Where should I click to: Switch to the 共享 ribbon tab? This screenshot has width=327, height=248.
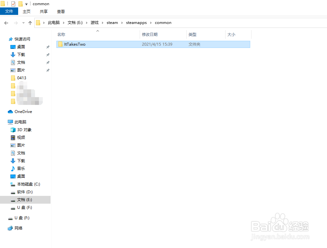(44, 11)
